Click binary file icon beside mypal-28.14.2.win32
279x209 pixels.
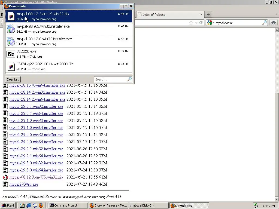pos(5,92)
